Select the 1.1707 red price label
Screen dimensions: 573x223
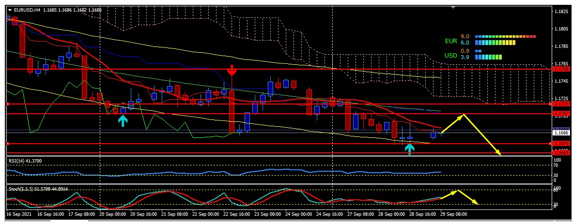(562, 114)
